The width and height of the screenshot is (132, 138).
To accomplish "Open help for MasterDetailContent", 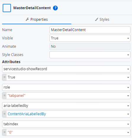I will point(55,8).
